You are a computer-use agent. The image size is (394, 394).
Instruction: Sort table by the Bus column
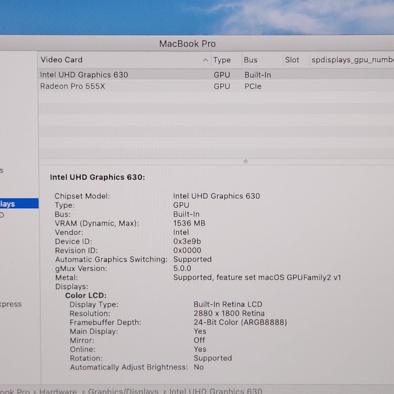[x=250, y=60]
